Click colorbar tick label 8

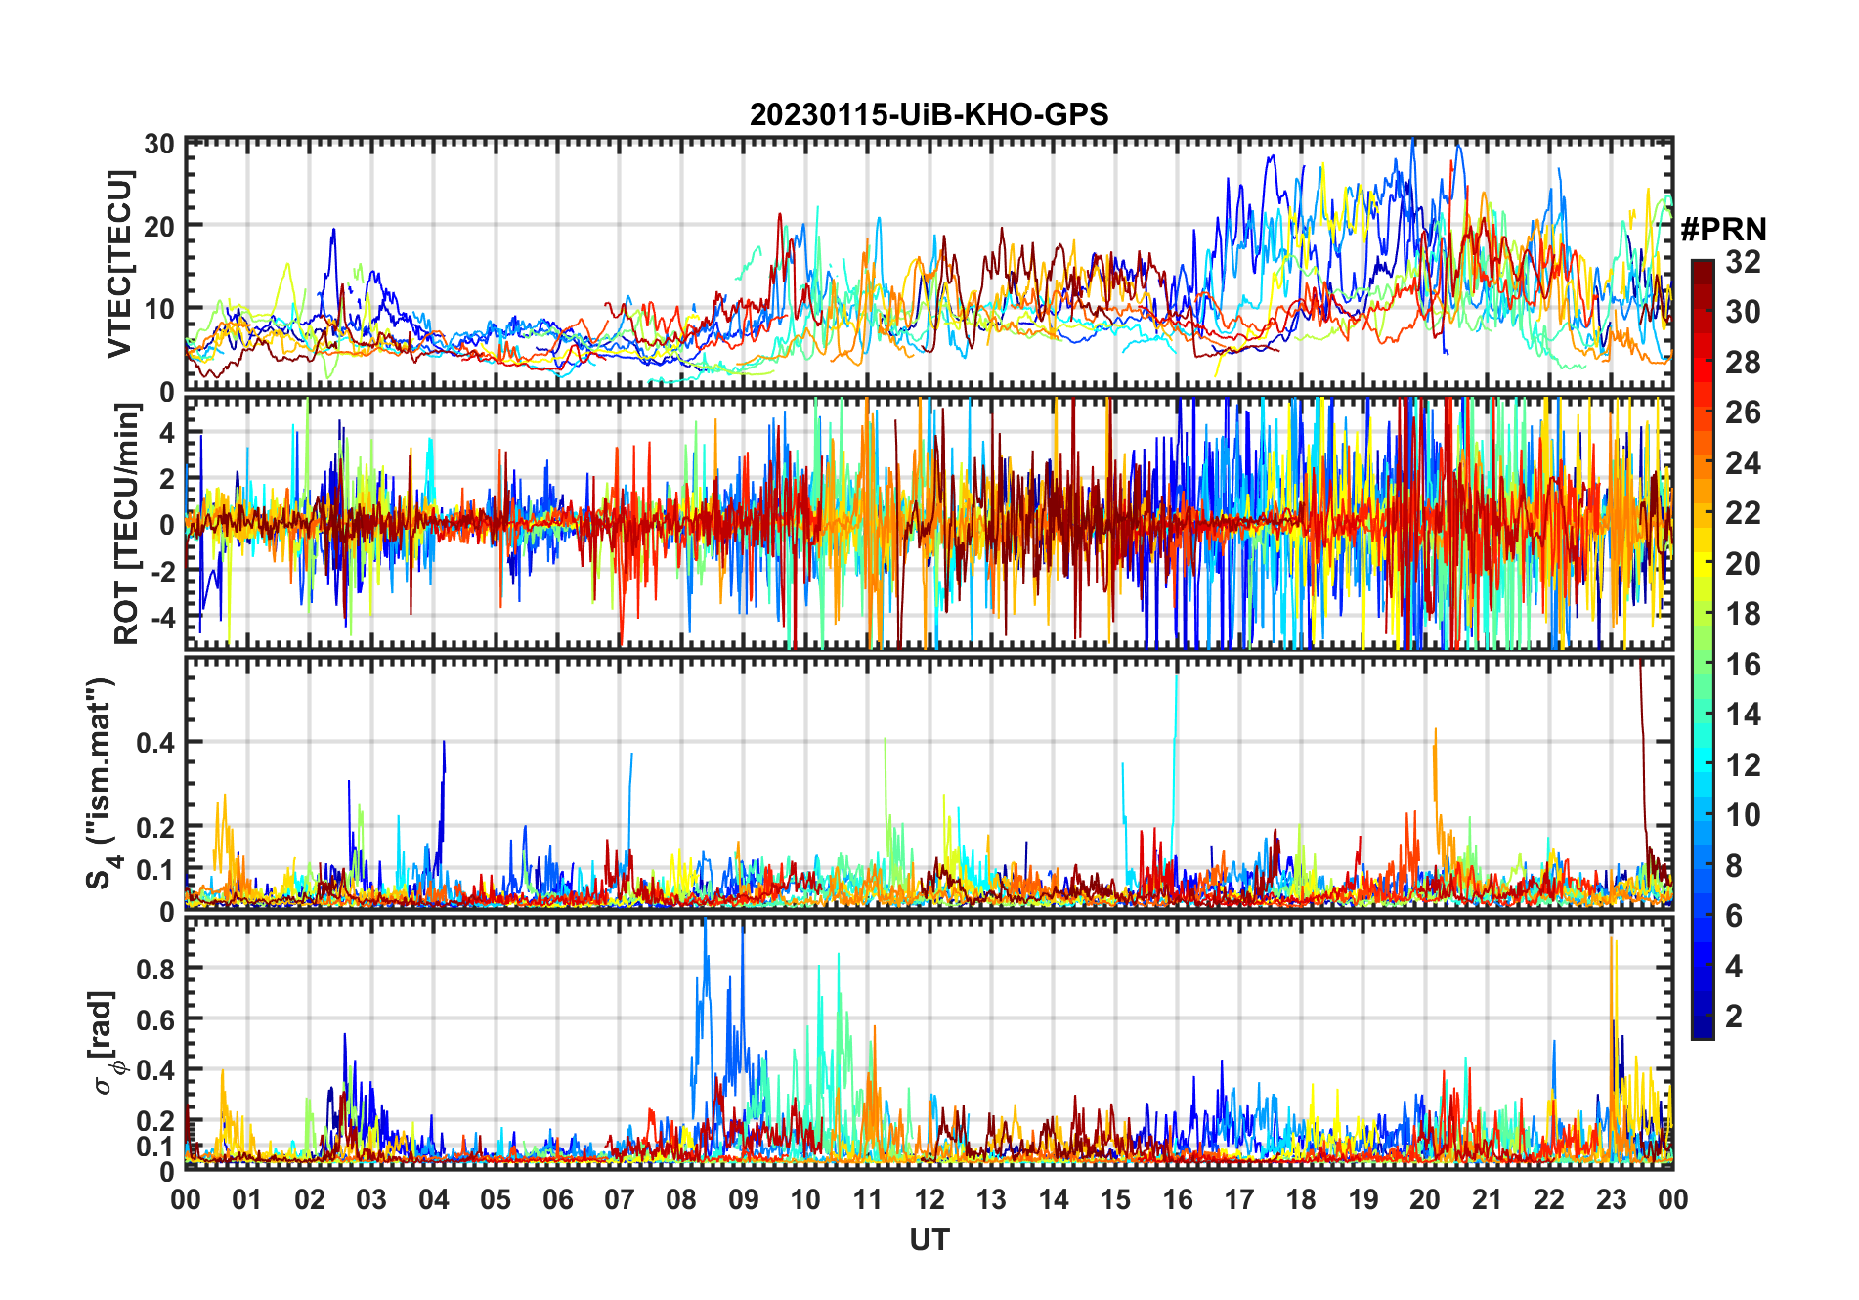coord(1734,865)
